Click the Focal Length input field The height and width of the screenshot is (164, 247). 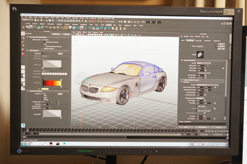click(x=200, y=68)
